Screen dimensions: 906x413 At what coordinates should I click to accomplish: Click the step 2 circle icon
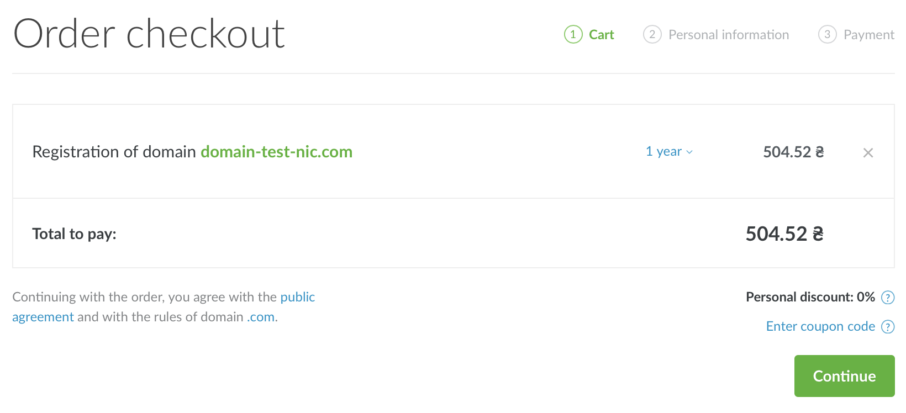(x=652, y=35)
